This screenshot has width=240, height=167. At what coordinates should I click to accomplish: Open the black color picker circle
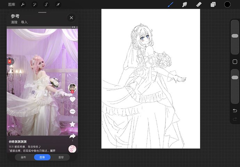click(x=227, y=5)
